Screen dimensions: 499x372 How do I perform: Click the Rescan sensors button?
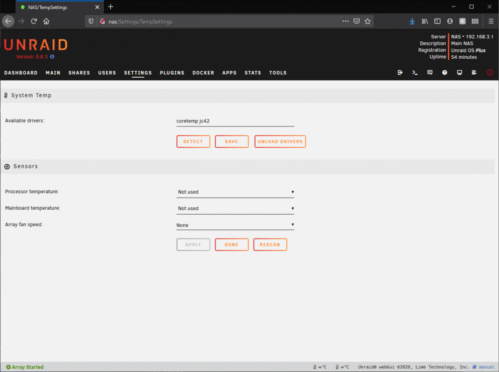270,245
